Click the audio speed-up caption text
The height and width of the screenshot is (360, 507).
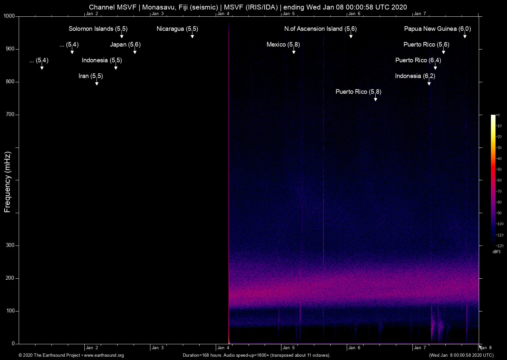256,355
